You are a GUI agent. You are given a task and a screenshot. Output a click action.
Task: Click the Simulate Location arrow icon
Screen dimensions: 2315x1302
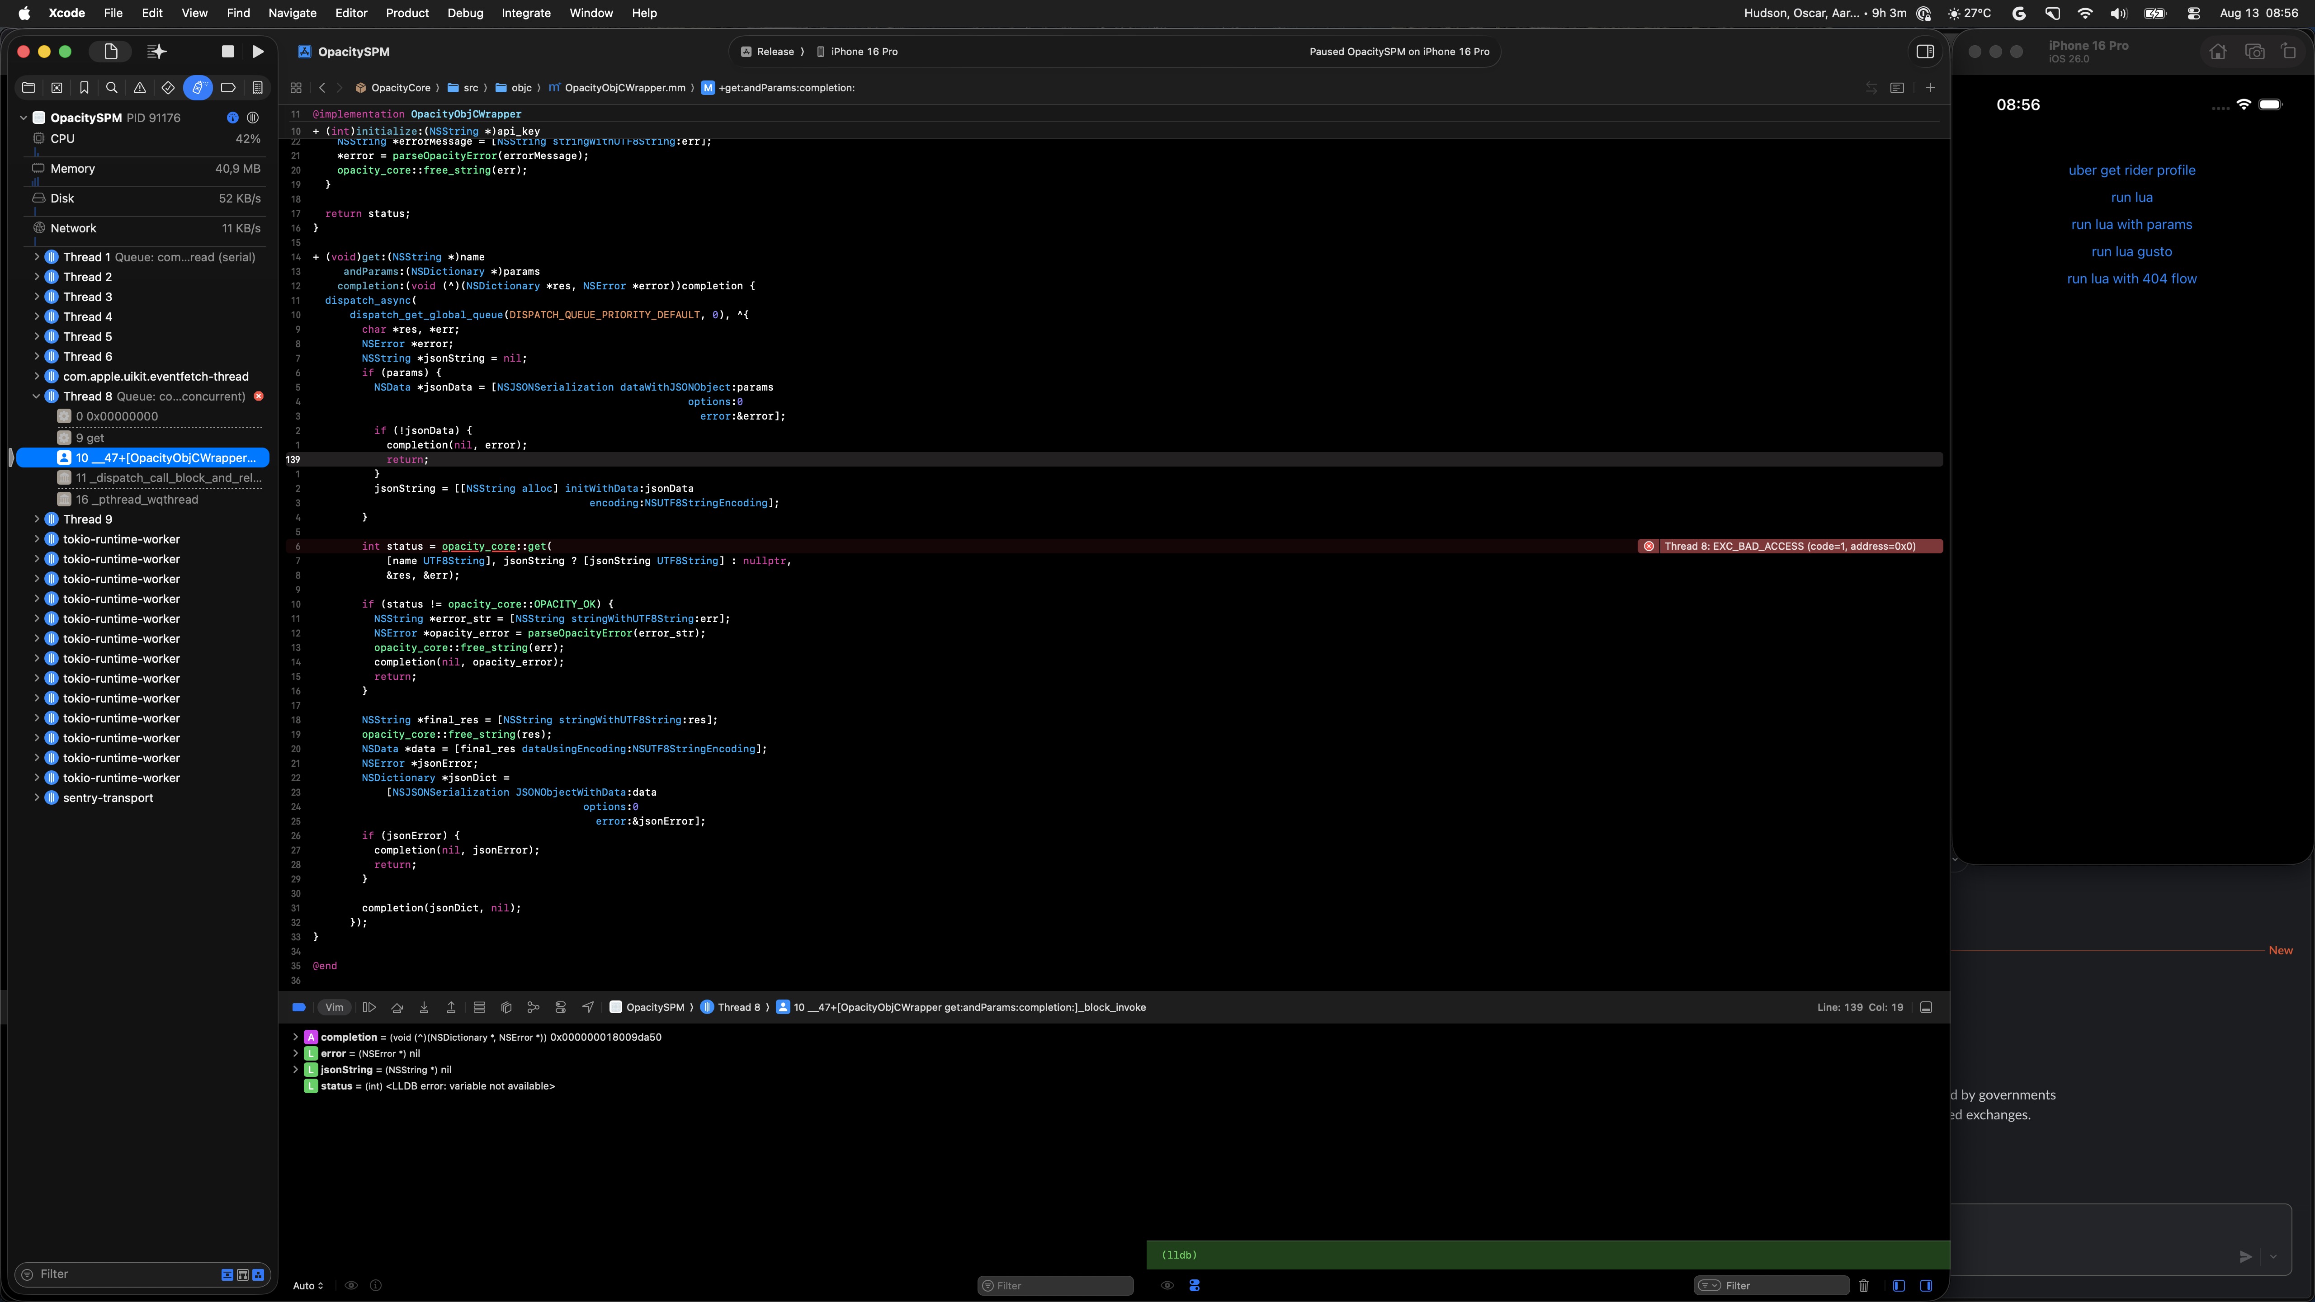tap(588, 1007)
